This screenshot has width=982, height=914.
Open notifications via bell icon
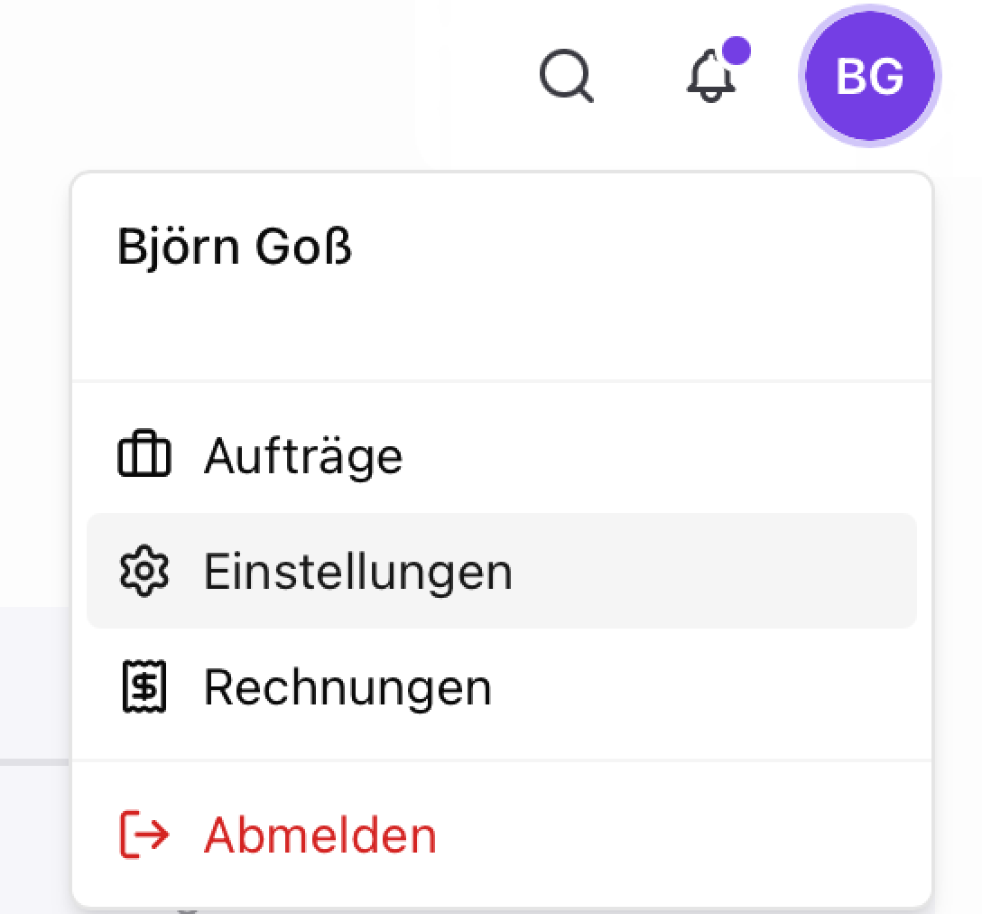(x=711, y=75)
